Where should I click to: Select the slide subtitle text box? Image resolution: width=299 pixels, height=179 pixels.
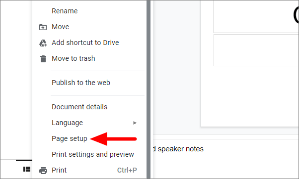[256, 50]
